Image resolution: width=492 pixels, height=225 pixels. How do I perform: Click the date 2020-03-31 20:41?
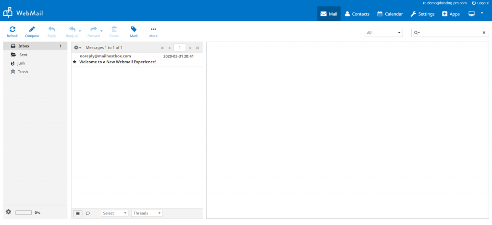179,56
